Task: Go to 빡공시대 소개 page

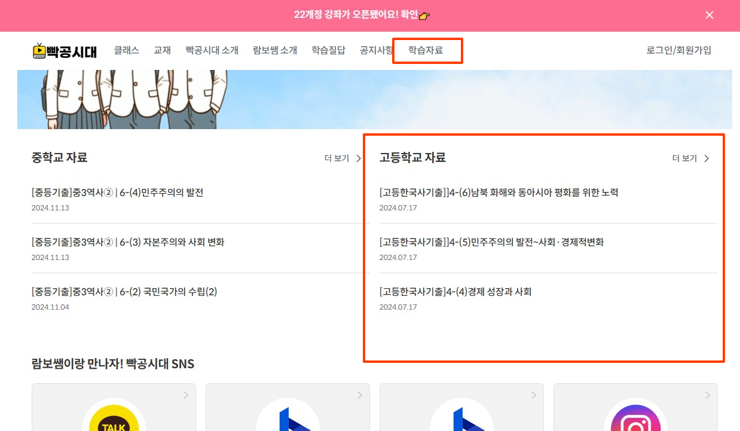Action: (x=212, y=50)
